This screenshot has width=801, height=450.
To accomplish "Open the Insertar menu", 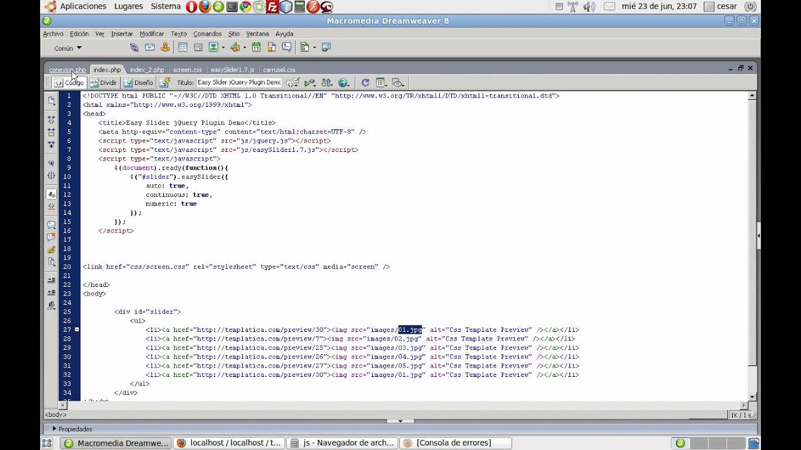I will pyautogui.click(x=122, y=34).
